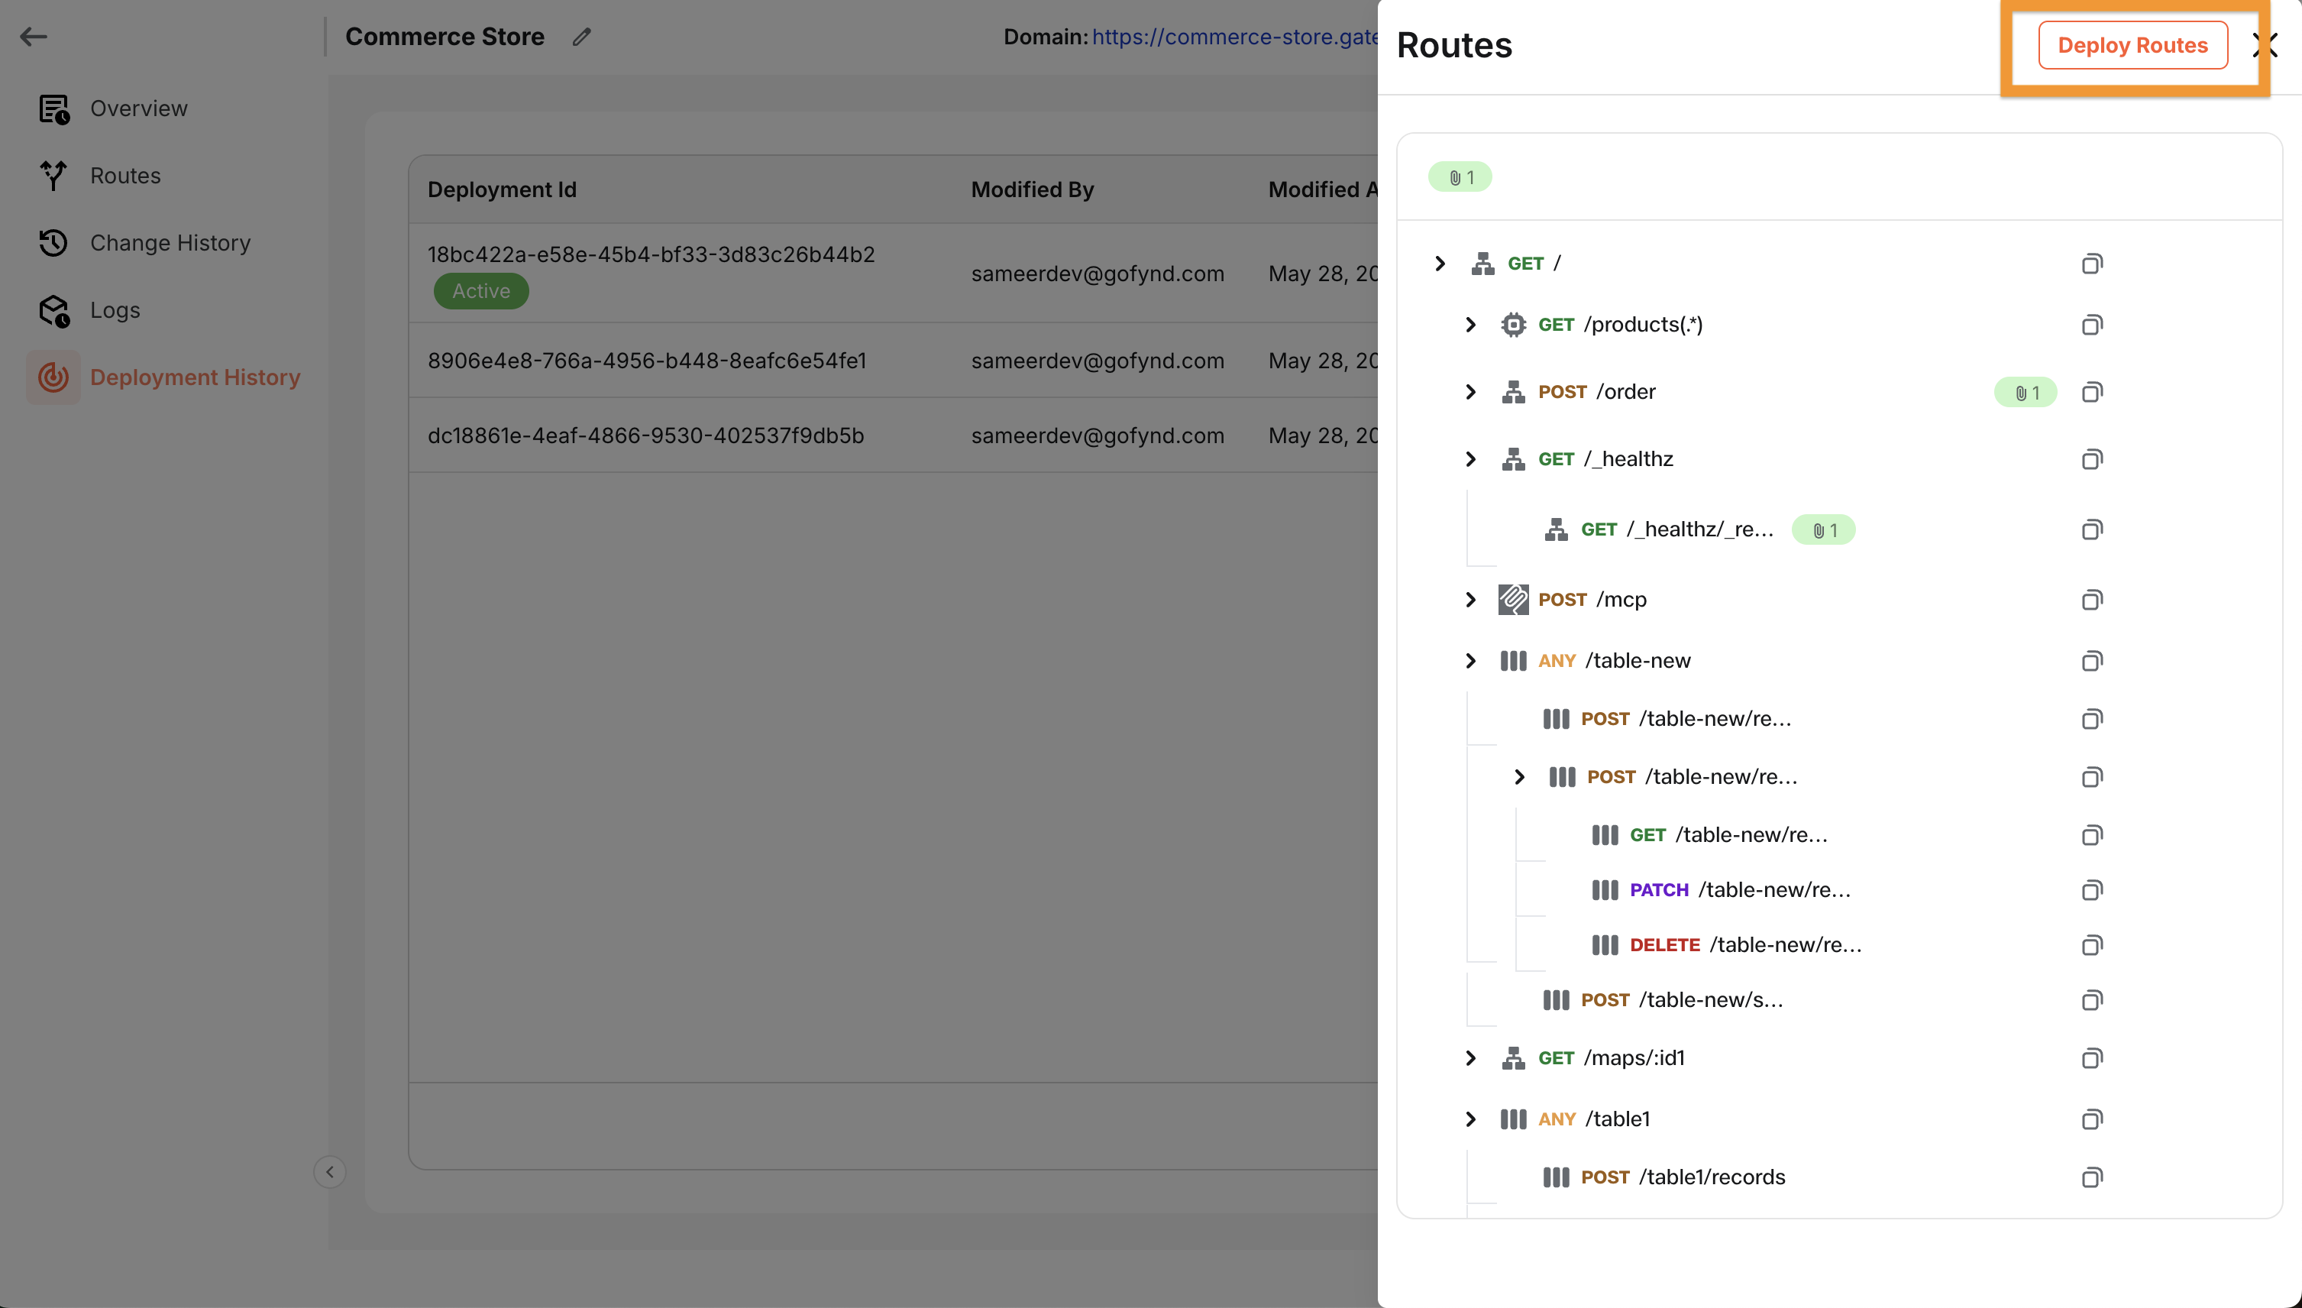Click the gear icon beside /products(.*)
Screen dimensions: 2302x1308
[1514, 324]
